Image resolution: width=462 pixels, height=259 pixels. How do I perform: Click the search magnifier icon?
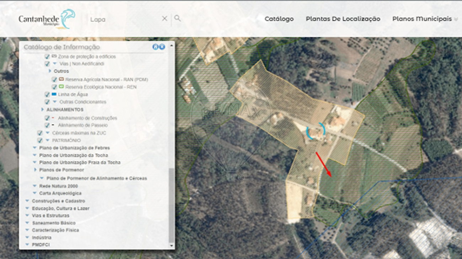177,18
